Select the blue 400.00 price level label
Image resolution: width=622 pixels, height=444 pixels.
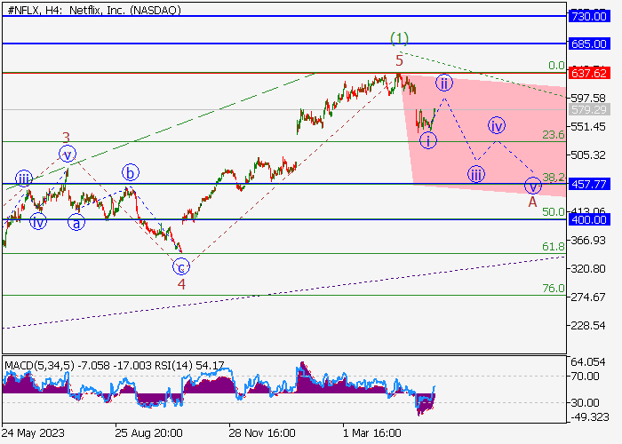click(x=588, y=219)
